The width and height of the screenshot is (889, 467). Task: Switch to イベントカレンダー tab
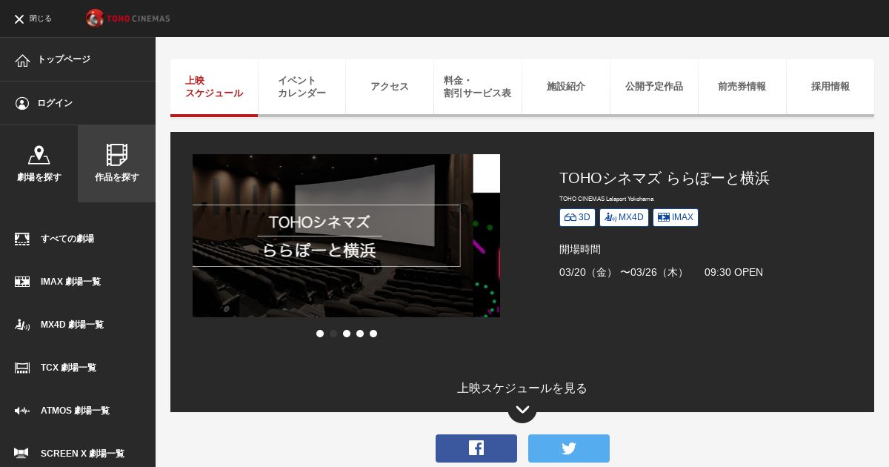302,87
